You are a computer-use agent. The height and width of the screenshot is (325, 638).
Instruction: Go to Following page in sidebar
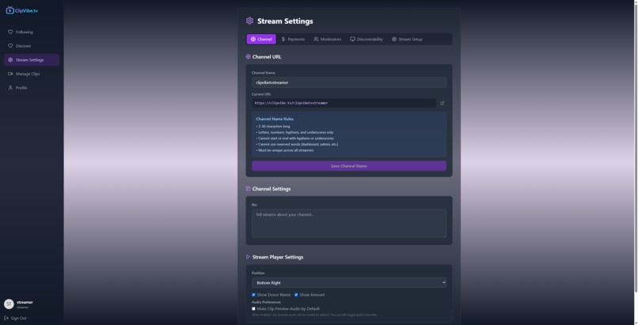32,32
